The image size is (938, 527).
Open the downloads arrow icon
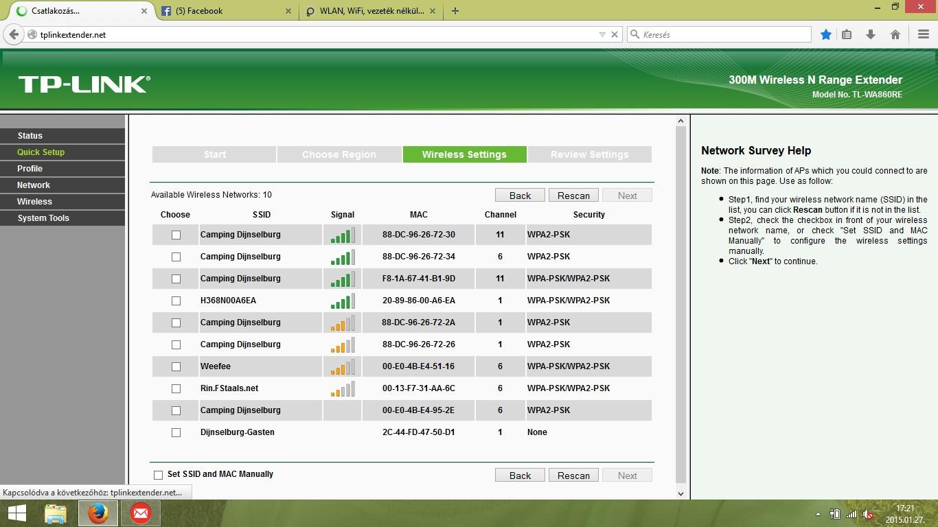pos(871,34)
